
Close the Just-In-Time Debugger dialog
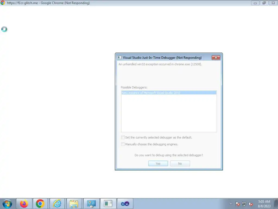(216, 58)
